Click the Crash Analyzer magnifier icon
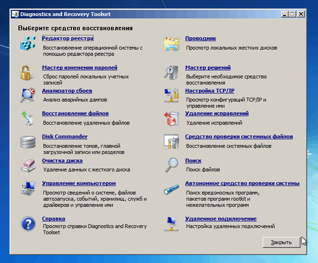Screen dimensions: 318x263 28,95
